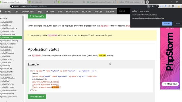The width and height of the screenshot is (182, 102).
Task: Click the blue confirm button in CSS Peeper popup
Action: coord(167,24)
